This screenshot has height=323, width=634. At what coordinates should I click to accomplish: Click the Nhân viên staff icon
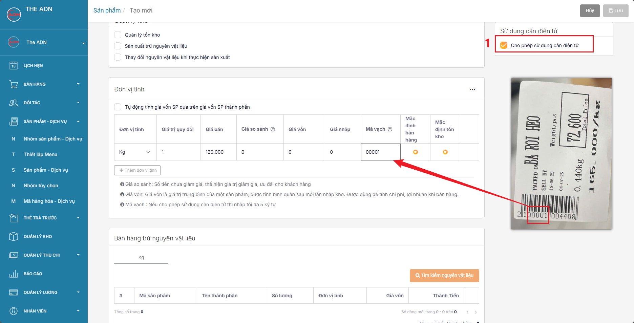[14, 311]
